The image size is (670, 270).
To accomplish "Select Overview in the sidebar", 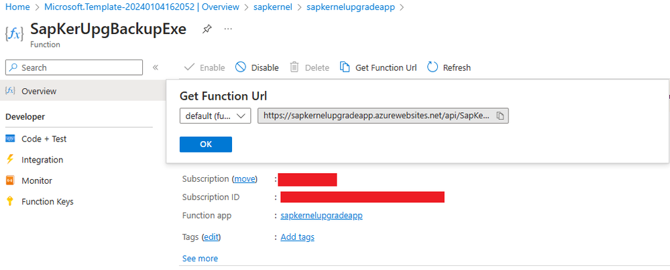I will (83, 91).
